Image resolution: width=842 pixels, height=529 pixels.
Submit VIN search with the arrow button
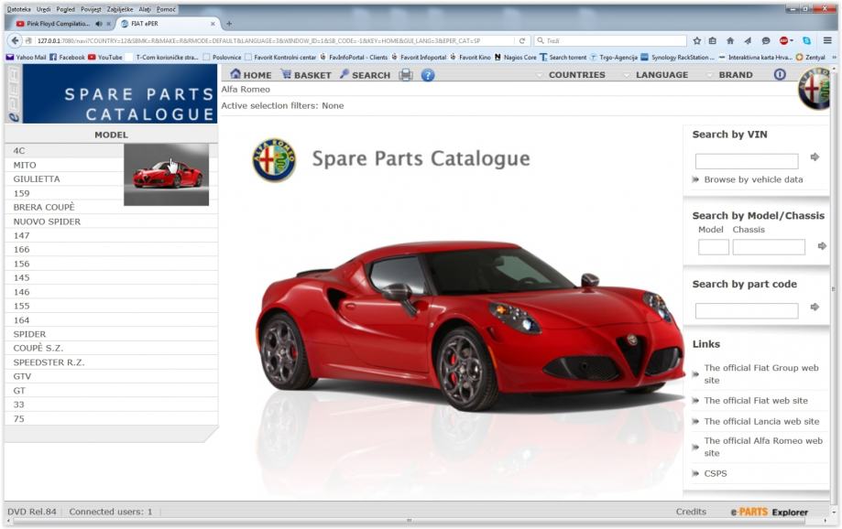click(815, 157)
